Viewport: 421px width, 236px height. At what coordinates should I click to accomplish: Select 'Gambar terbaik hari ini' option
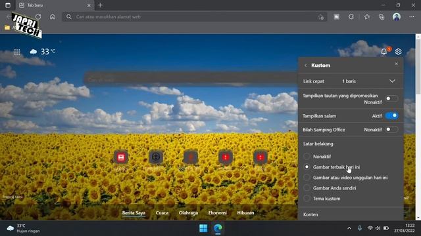pos(307,167)
